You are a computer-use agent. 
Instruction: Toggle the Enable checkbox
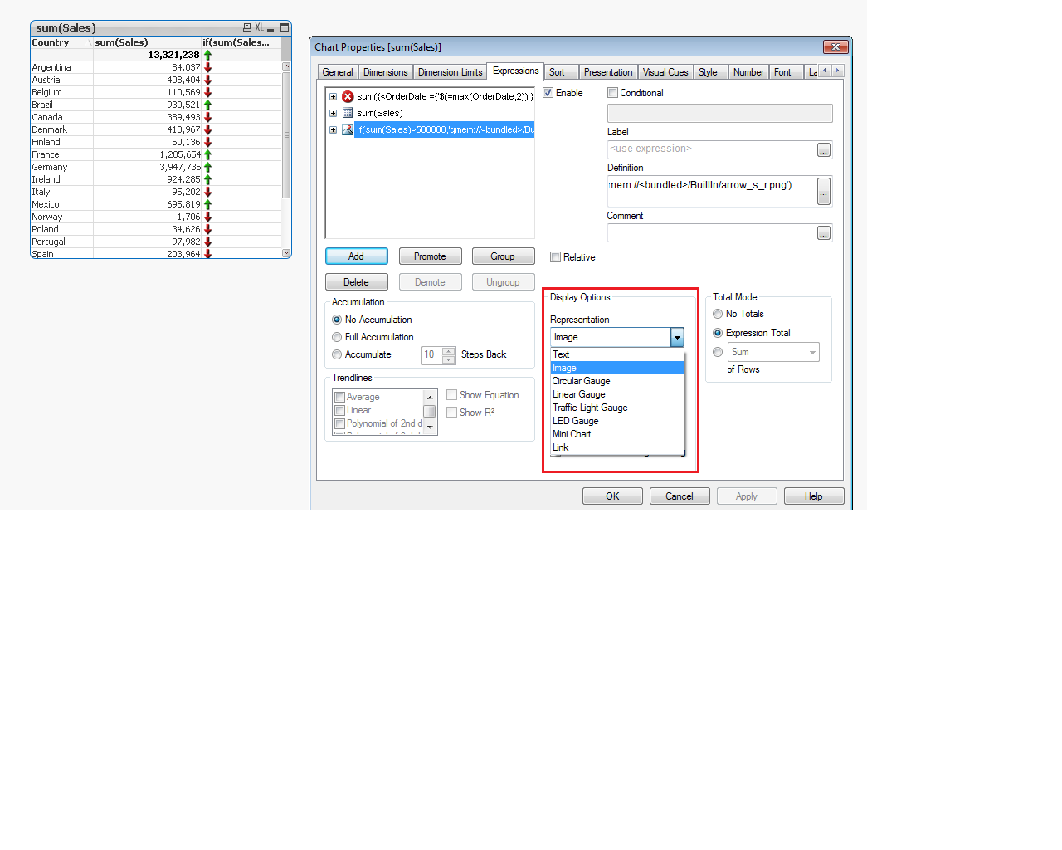pyautogui.click(x=548, y=93)
